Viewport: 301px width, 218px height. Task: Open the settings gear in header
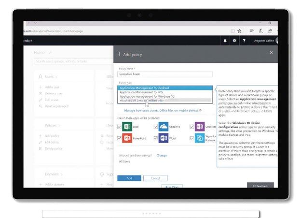click(234, 41)
